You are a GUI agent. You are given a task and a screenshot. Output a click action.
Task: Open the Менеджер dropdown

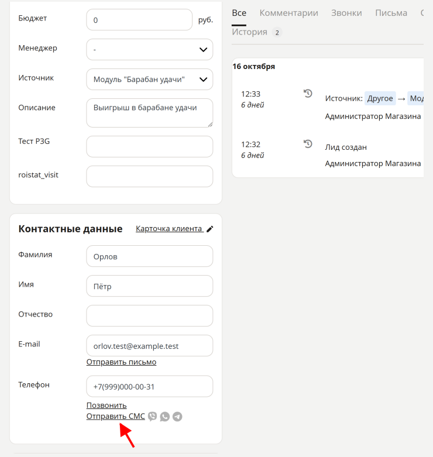tap(149, 50)
